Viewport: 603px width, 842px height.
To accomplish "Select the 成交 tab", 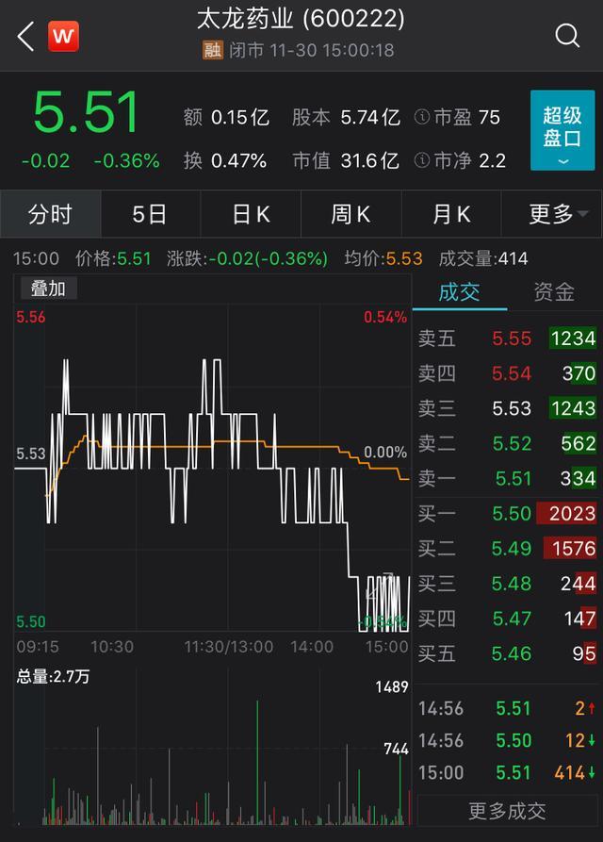I will coord(459,292).
